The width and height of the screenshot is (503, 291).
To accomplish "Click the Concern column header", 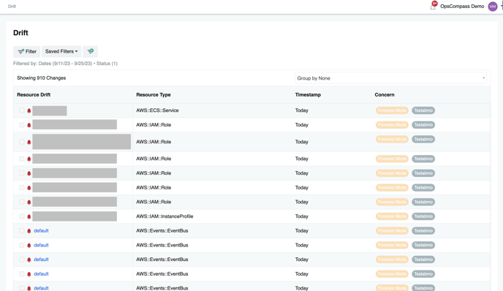I will pyautogui.click(x=385, y=94).
